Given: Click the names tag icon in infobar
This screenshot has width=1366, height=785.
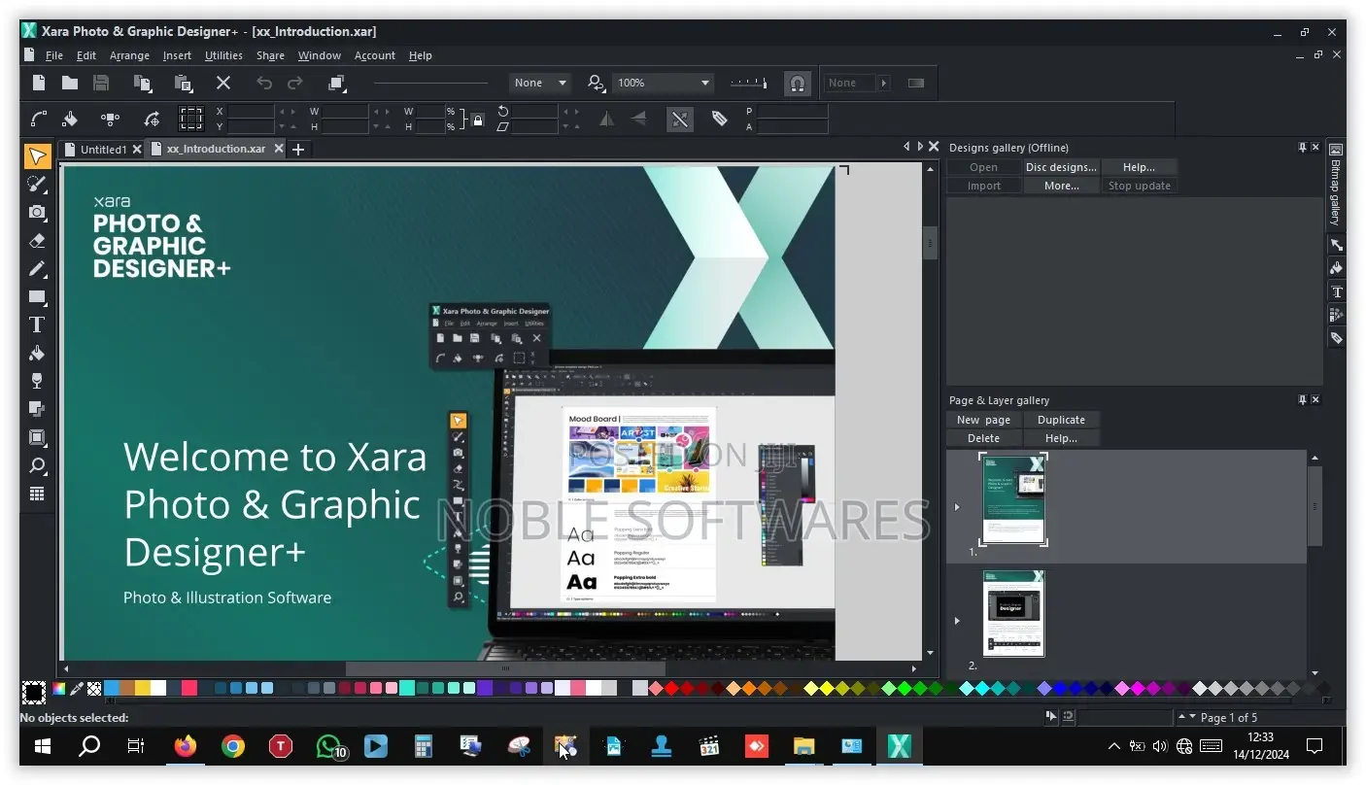Looking at the screenshot, I should tap(720, 119).
